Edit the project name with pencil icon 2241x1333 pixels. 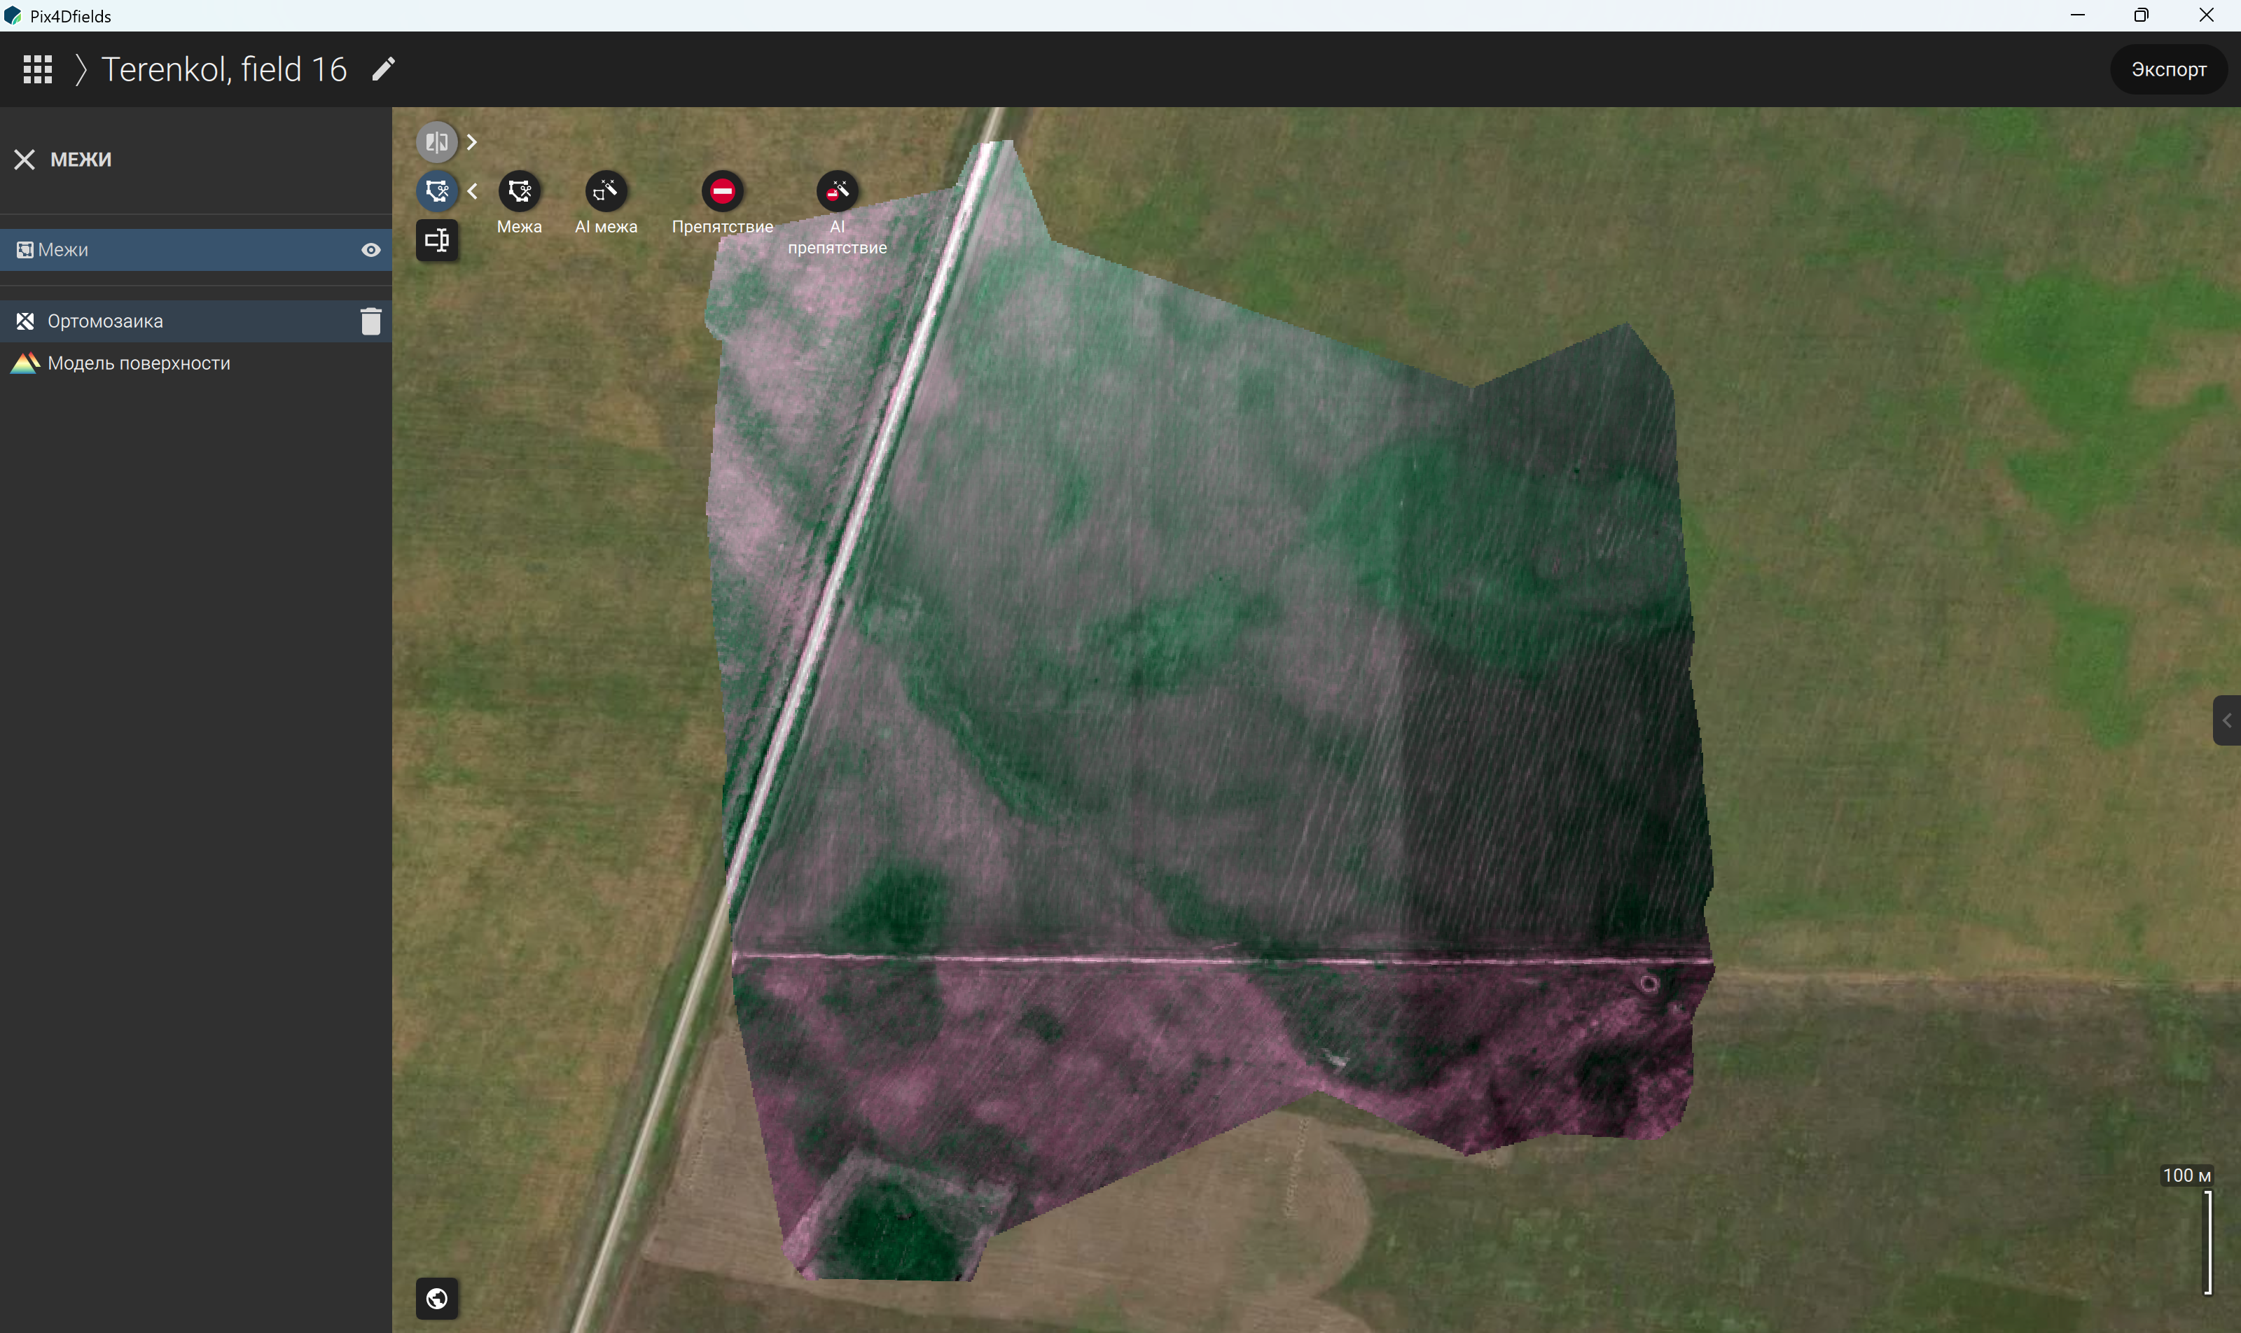pyautogui.click(x=384, y=69)
